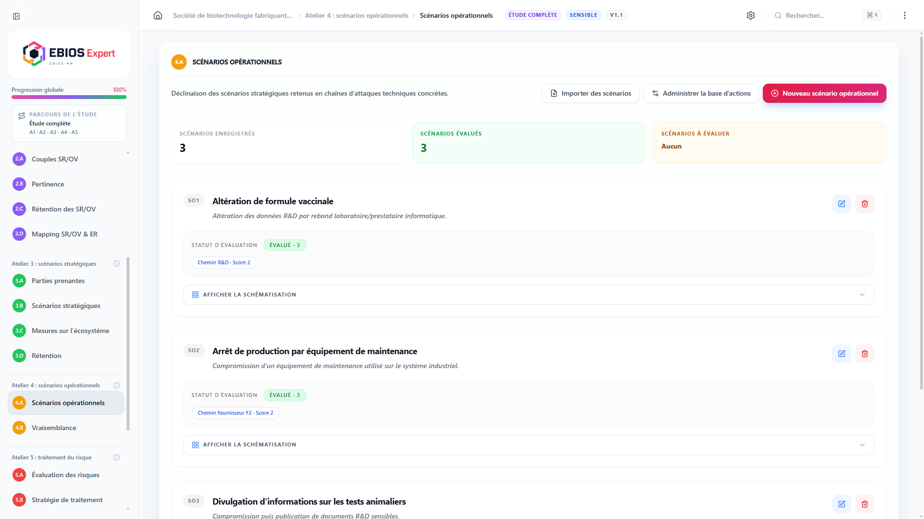
Task: Edit scenario SO1 Altération de formule vaccinale
Action: (842, 204)
